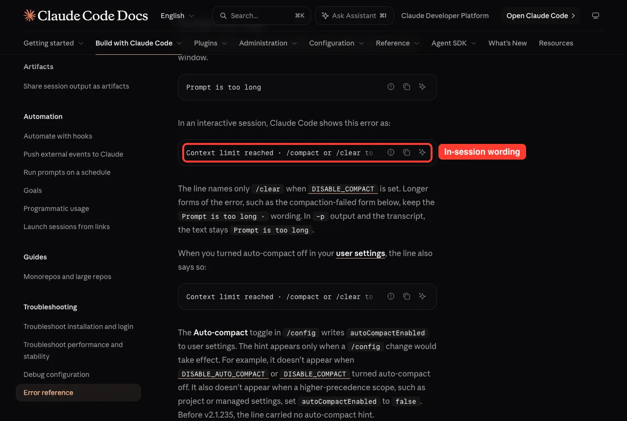This screenshot has height=421, width=627.
Task: Copy the code block under "line also says so"
Action: [x=407, y=297]
